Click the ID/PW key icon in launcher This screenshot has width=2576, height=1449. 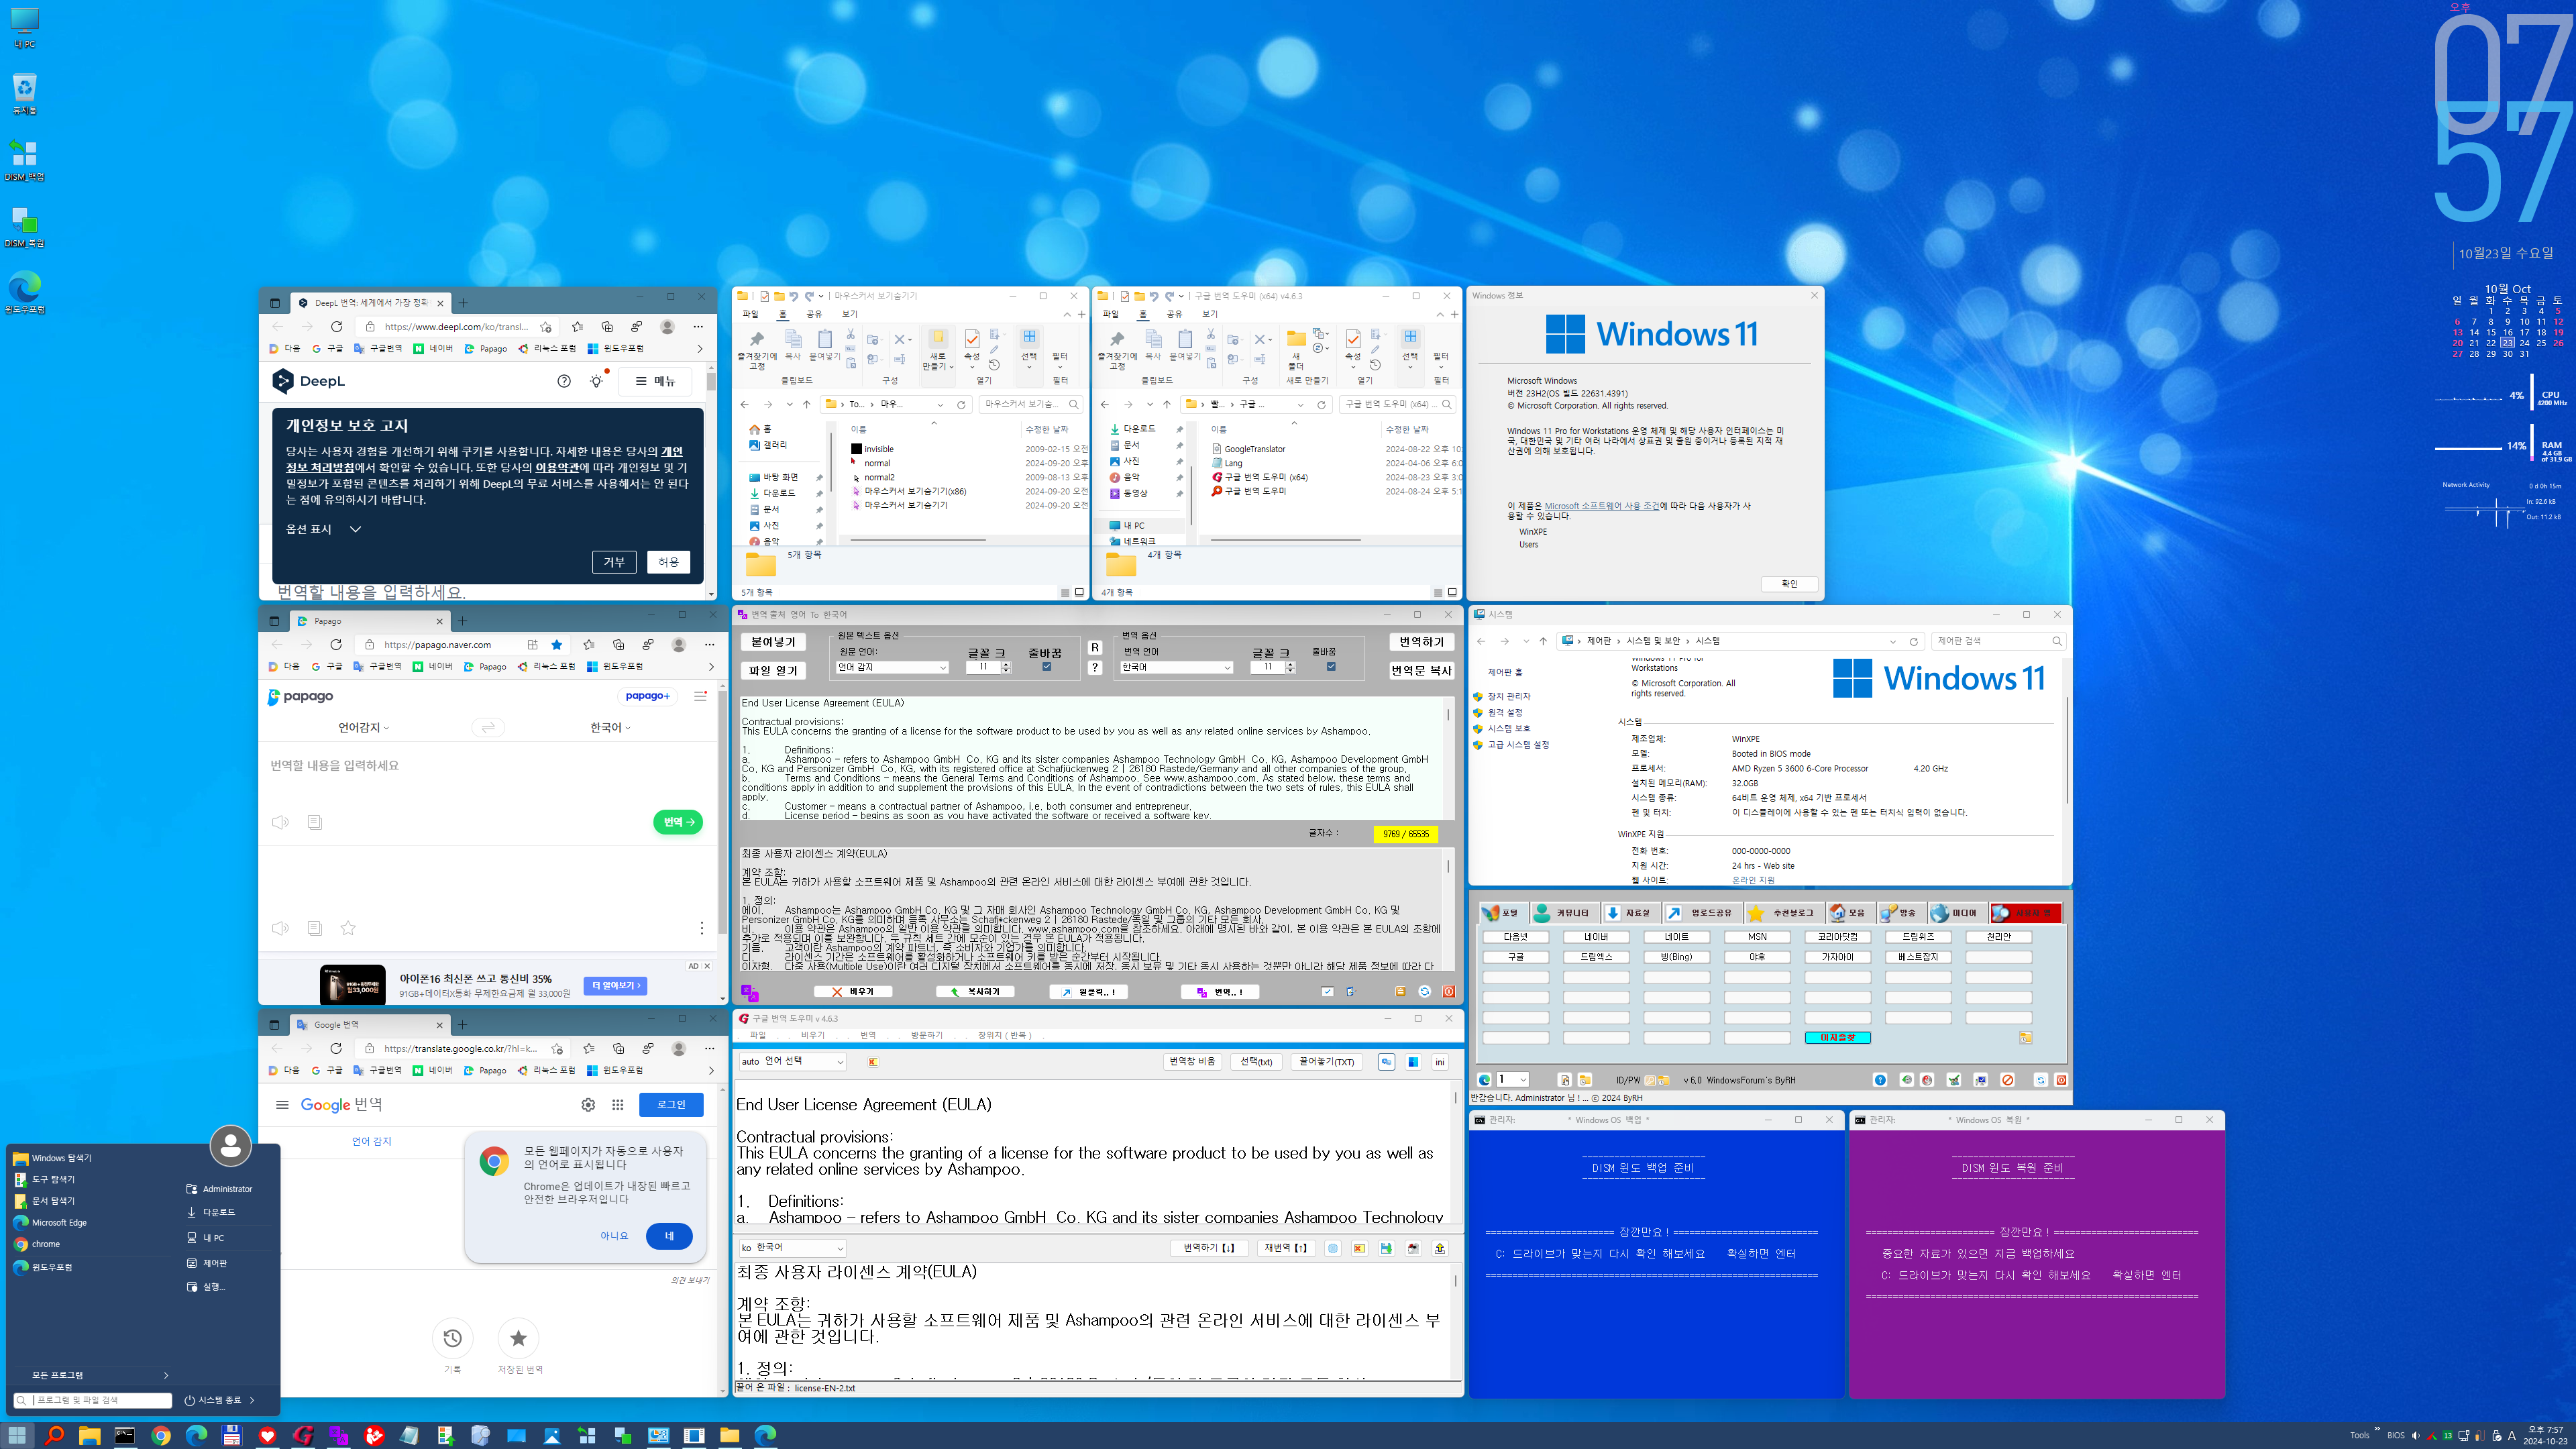(x=1651, y=1080)
